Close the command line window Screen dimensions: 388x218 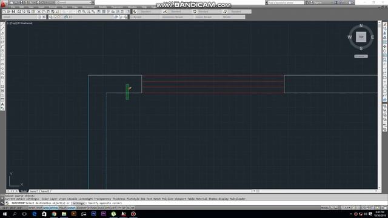[x=2, y=198]
